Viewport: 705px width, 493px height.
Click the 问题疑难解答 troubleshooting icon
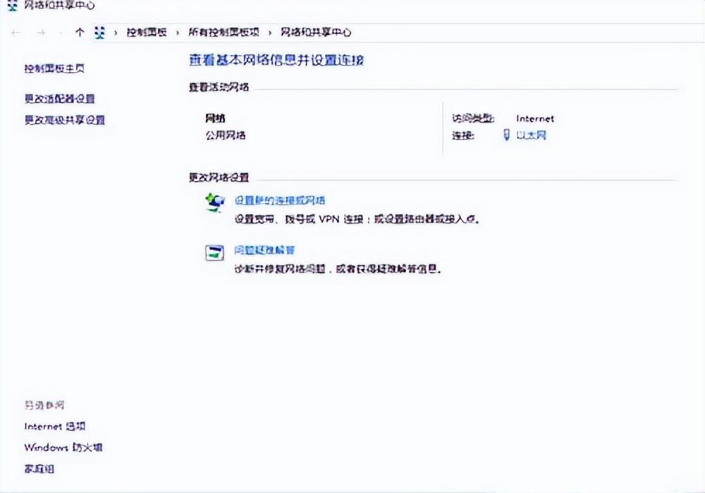tap(214, 252)
